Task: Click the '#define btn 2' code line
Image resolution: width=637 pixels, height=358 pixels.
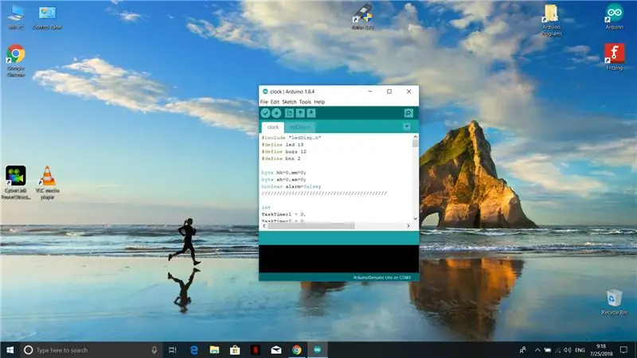Action: (x=281, y=158)
